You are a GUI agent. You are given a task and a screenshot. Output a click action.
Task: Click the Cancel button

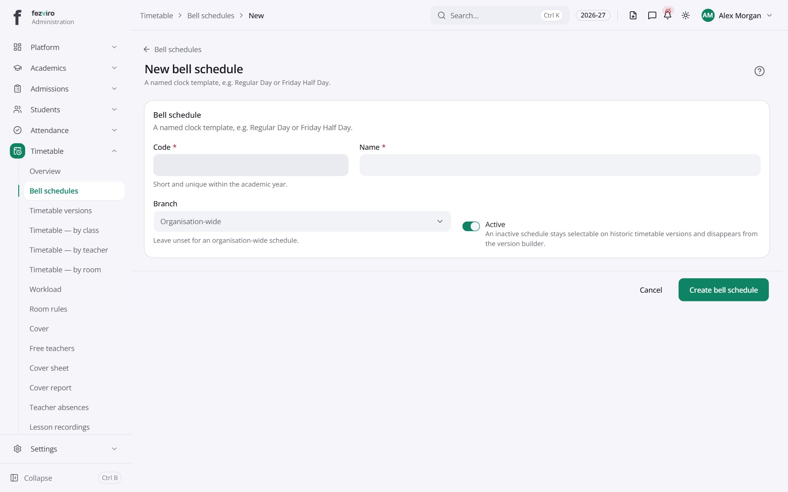pos(651,290)
